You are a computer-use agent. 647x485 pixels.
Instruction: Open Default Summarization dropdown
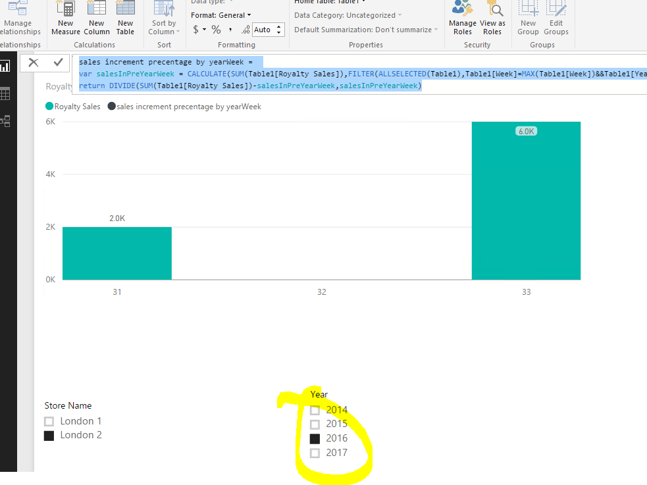click(366, 30)
